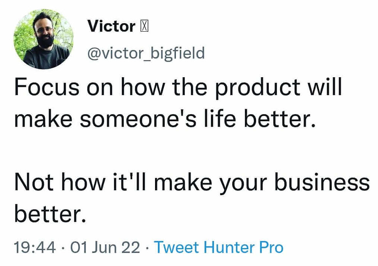This screenshot has width=378, height=266.
Task: Click the 01 Jun 22 date
Action: click(x=105, y=247)
